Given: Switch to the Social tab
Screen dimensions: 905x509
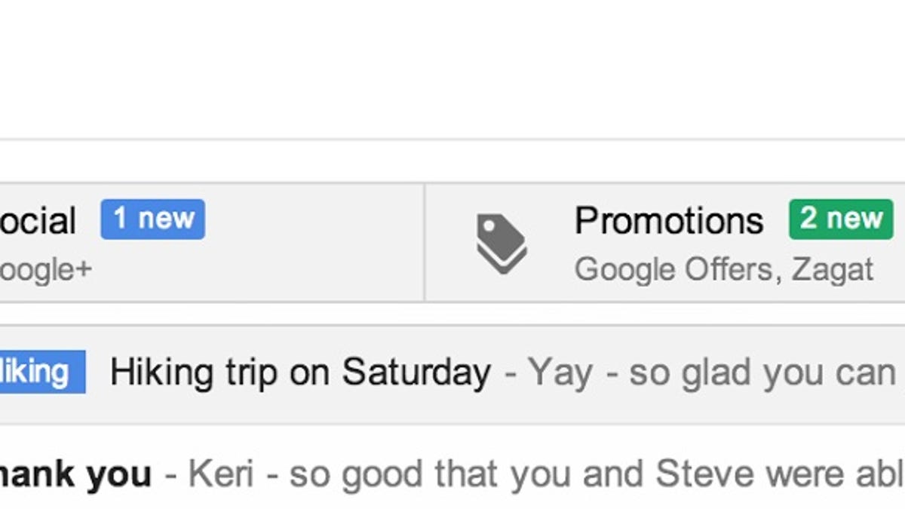Looking at the screenshot, I should [x=38, y=222].
